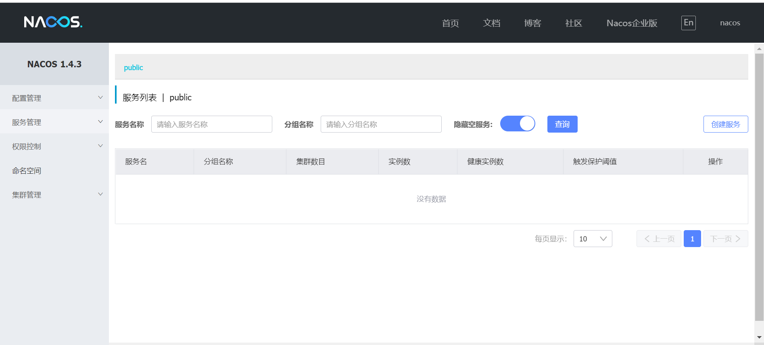764x345 pixels.
Task: Click the 上一页 pagination button
Action: coord(659,239)
